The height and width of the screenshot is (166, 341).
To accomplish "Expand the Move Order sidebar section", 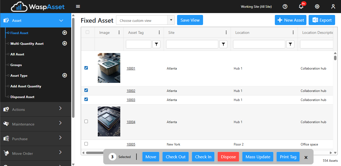I will pos(60,152).
